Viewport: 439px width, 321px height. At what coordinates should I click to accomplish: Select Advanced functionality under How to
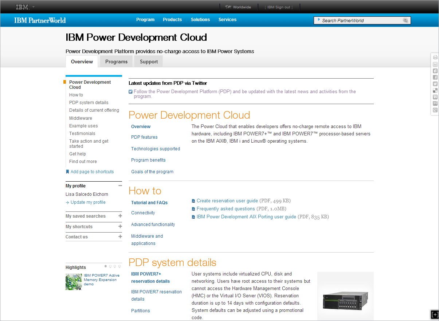pyautogui.click(x=153, y=225)
